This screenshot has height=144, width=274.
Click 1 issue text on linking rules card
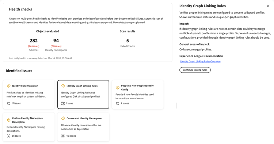pyautogui.click(x=69, y=103)
